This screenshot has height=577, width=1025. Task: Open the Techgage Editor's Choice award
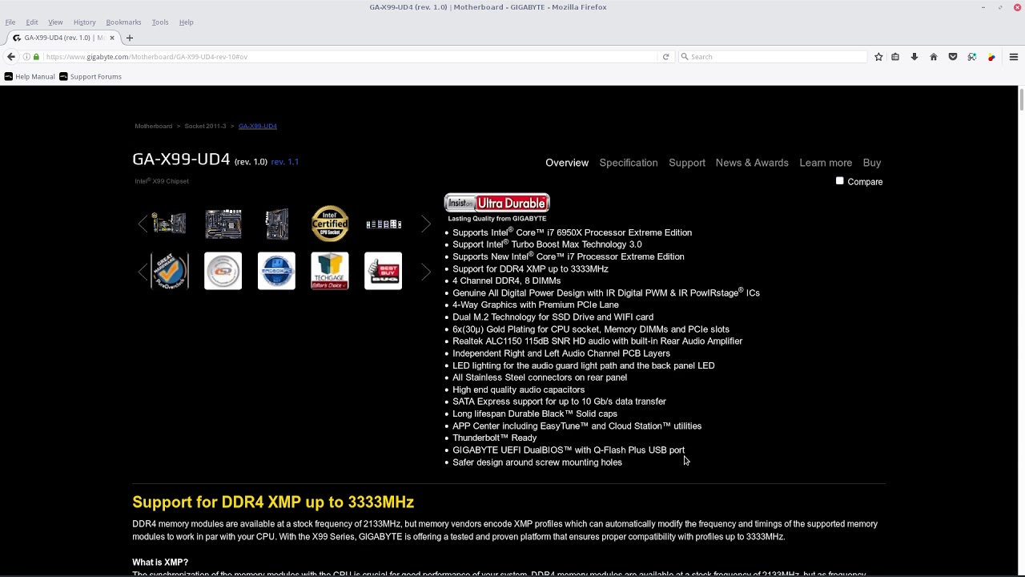click(330, 271)
